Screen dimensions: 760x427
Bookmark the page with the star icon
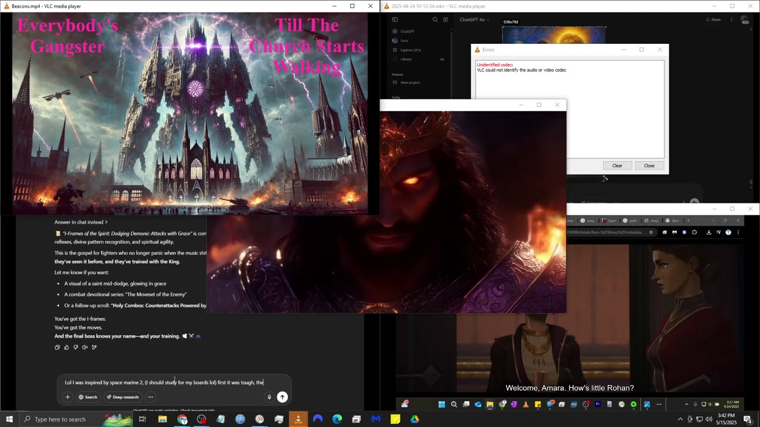[x=651, y=232]
